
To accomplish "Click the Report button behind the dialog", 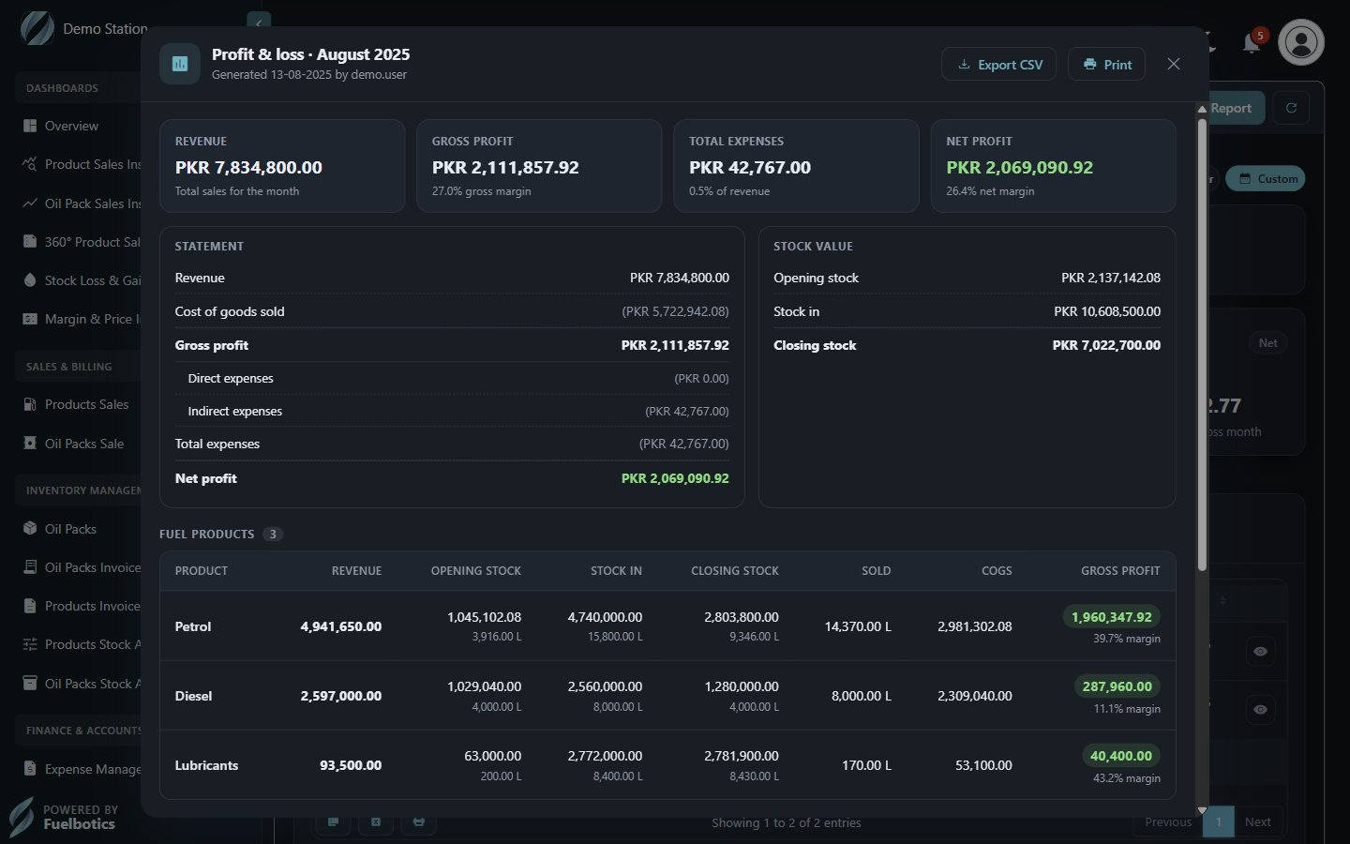I will pyautogui.click(x=1235, y=108).
